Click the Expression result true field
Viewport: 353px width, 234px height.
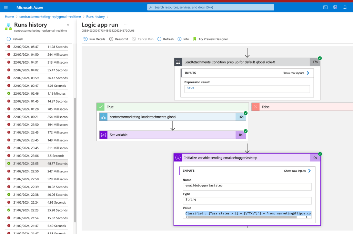pyautogui.click(x=247, y=89)
